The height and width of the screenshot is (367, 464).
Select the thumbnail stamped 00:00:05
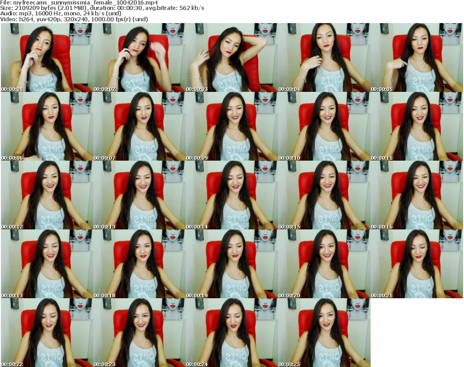[417, 57]
